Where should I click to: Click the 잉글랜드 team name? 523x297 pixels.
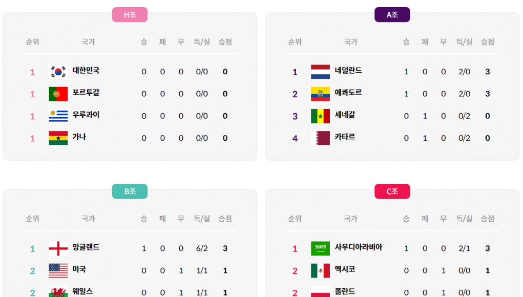(x=86, y=247)
